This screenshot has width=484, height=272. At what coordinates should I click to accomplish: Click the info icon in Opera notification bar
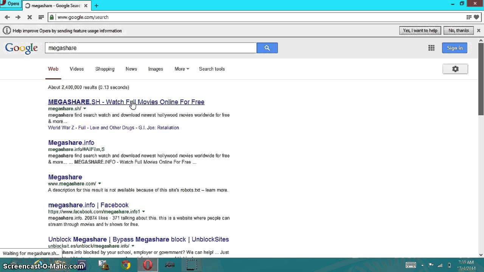pos(6,31)
